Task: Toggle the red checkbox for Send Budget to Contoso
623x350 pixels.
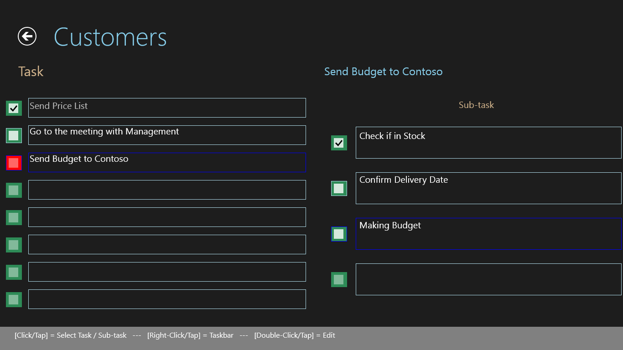Action: [14, 163]
